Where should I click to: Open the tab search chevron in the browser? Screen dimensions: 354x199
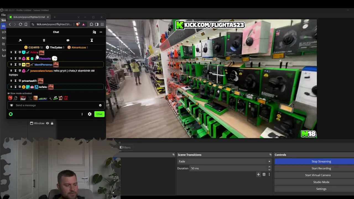(x=78, y=17)
